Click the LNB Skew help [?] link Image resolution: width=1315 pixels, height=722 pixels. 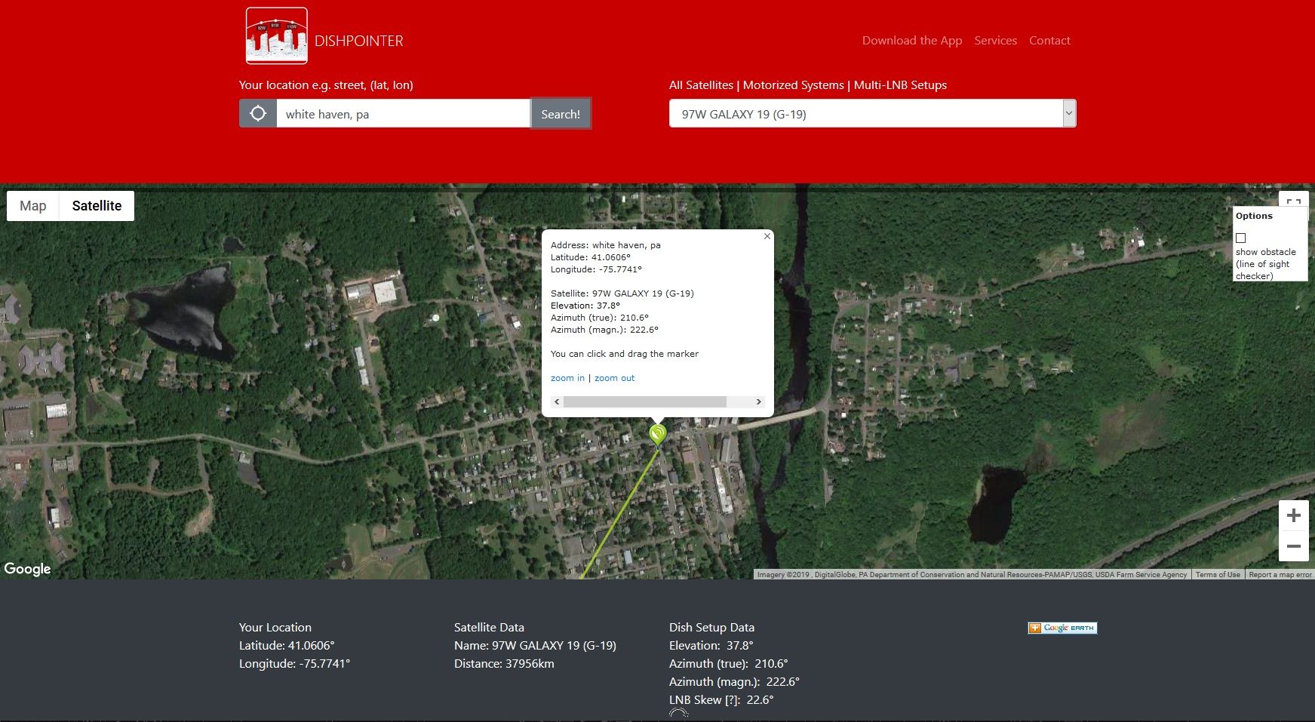(731, 700)
